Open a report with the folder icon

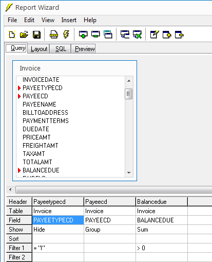click(x=24, y=34)
